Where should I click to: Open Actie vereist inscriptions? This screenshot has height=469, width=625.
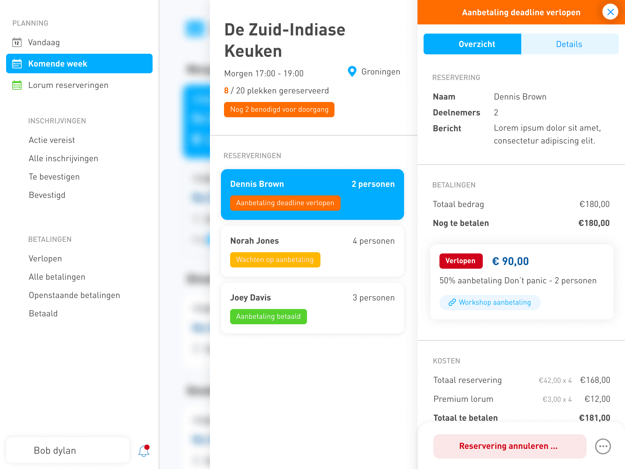tap(52, 140)
